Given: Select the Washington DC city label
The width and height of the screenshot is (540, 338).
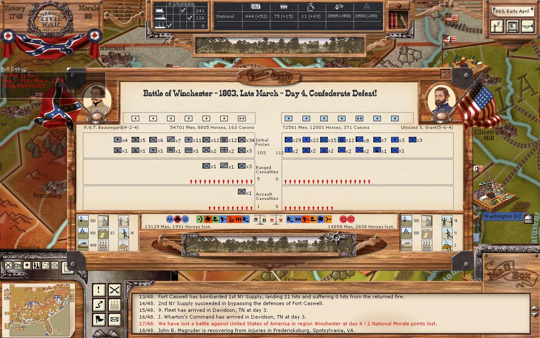Looking at the screenshot, I should click(503, 217).
